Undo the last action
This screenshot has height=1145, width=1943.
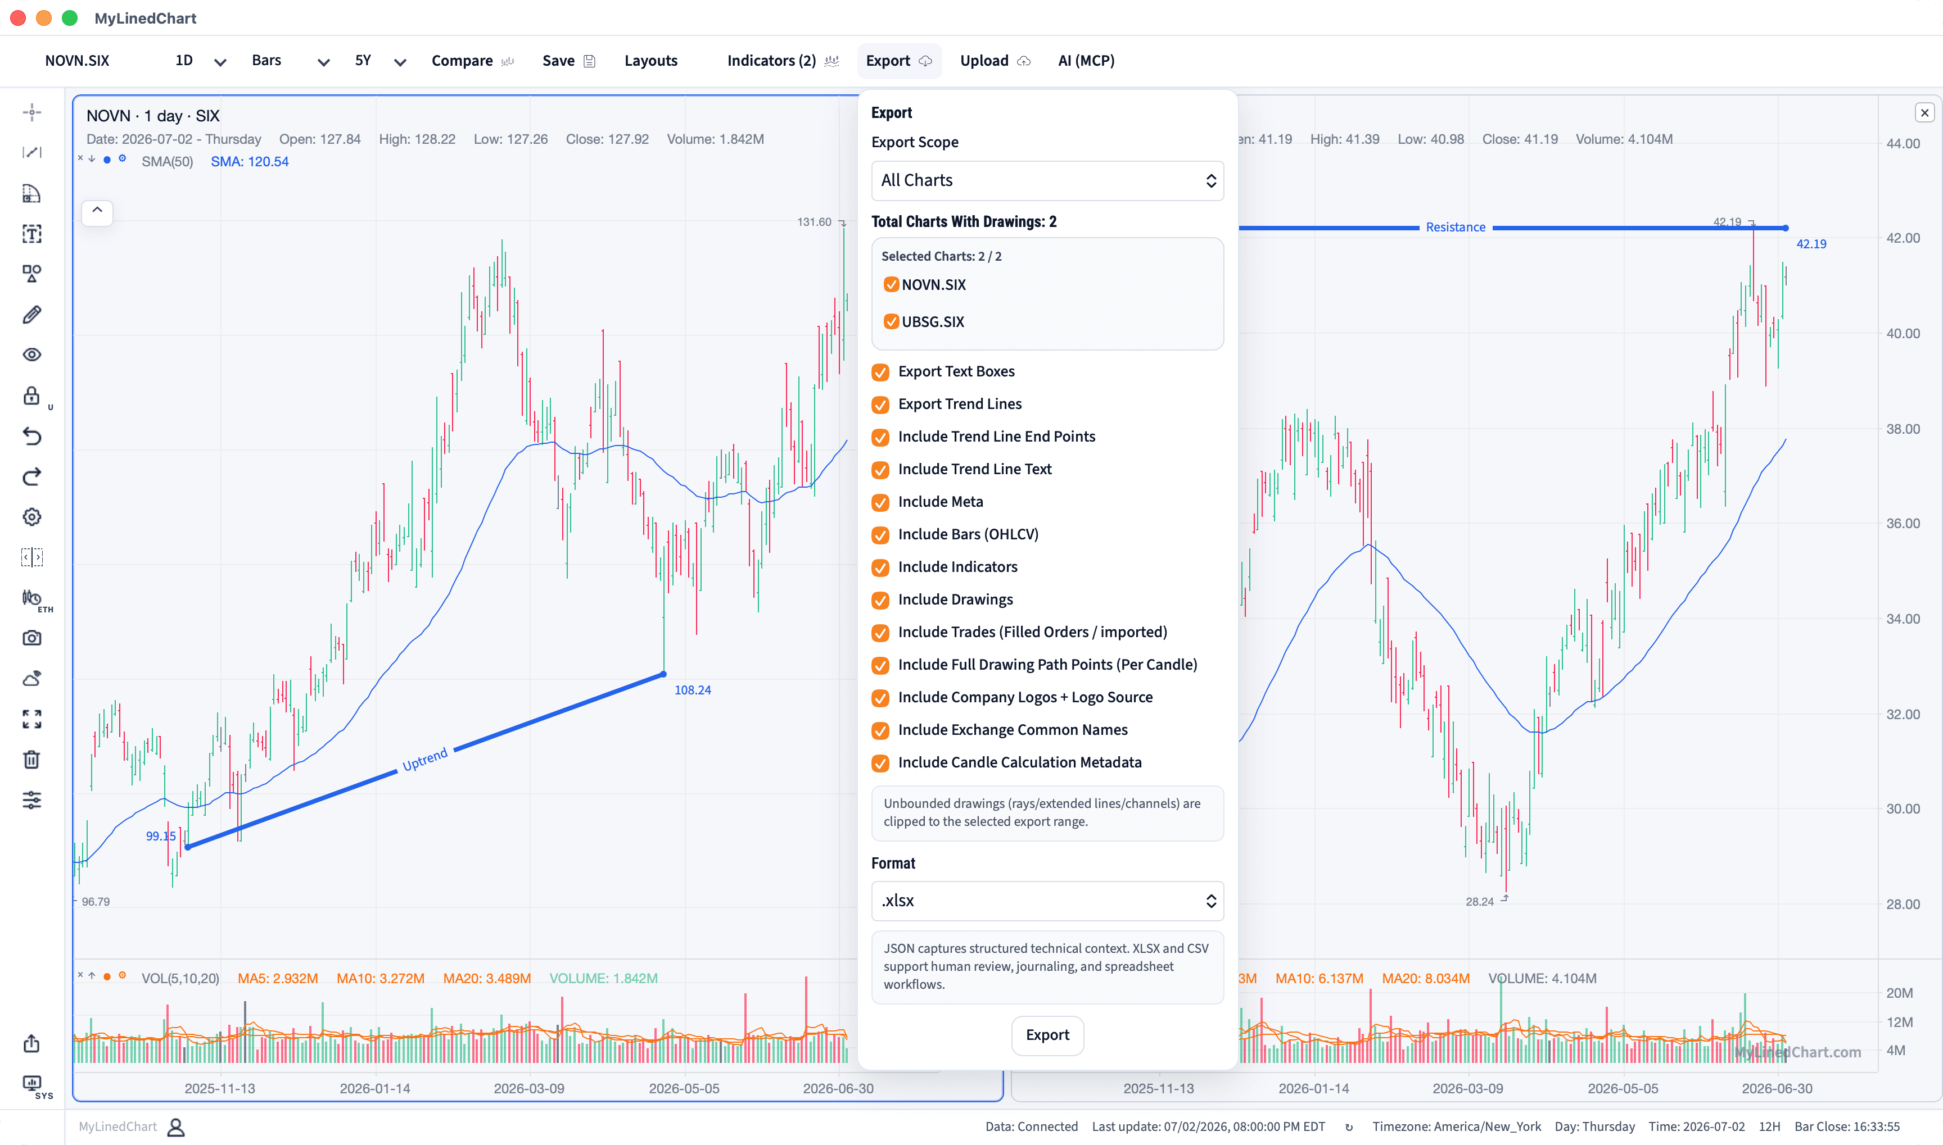point(31,436)
